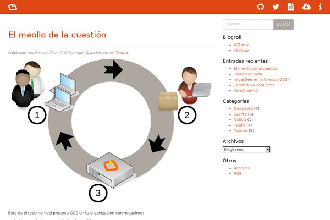Open the documentation page icon
This screenshot has height=220, width=330.
(x=291, y=7)
